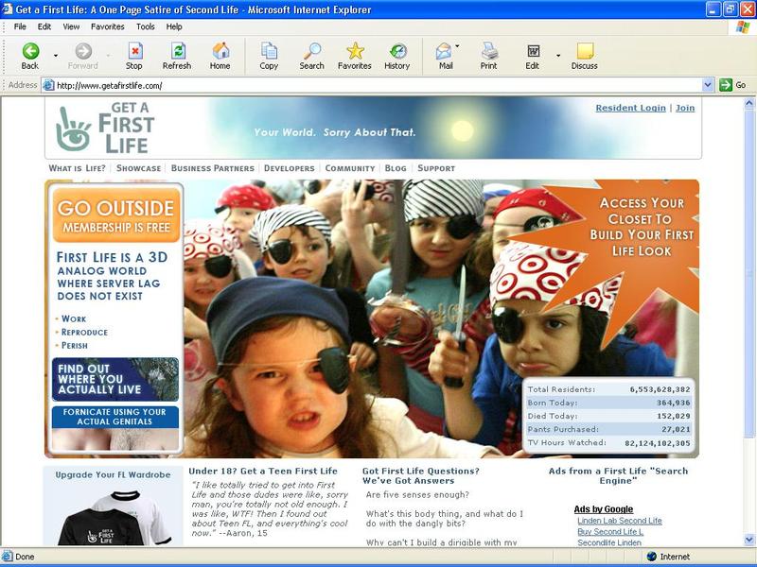The width and height of the screenshot is (757, 567).
Task: Click the Go Outside Membership Is Free button
Action: click(x=116, y=215)
